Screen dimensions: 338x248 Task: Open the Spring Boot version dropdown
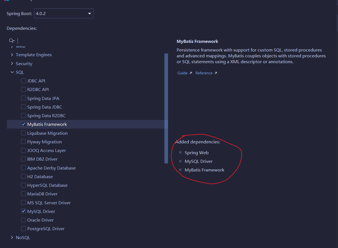64,13
